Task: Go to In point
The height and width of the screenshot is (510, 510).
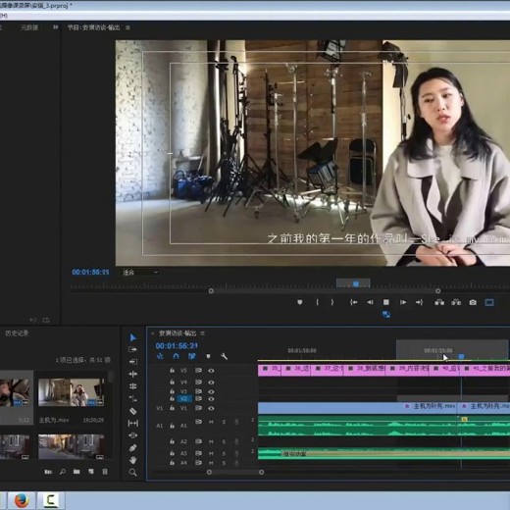Action: tap(353, 302)
